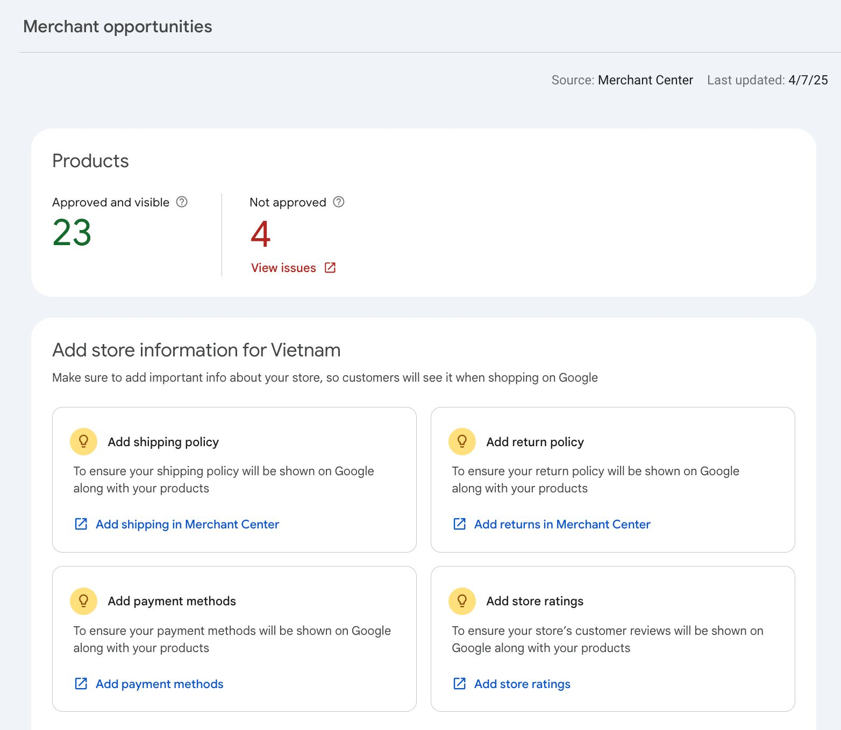Open Add payment methods
Viewport: 841px width, 730px height.
click(x=159, y=683)
